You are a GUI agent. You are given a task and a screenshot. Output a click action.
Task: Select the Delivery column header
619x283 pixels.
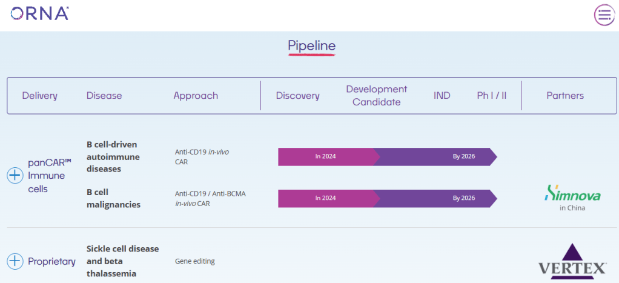pyautogui.click(x=40, y=96)
